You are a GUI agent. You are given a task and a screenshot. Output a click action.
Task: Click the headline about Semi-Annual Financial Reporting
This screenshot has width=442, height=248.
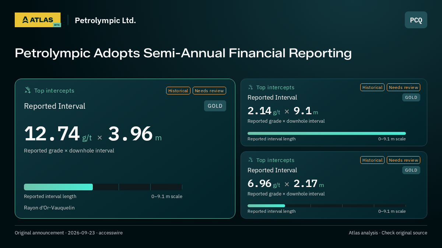pyautogui.click(x=183, y=53)
